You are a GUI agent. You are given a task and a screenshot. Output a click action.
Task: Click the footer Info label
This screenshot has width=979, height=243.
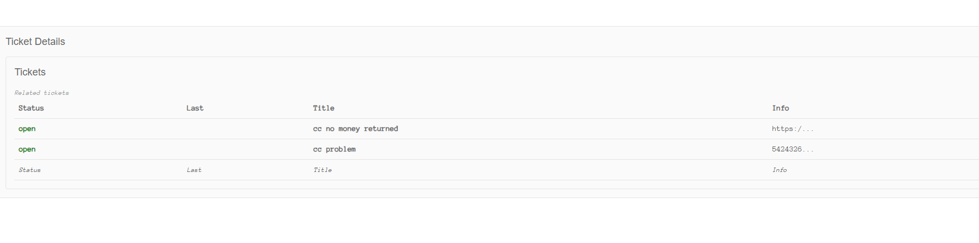coord(780,170)
